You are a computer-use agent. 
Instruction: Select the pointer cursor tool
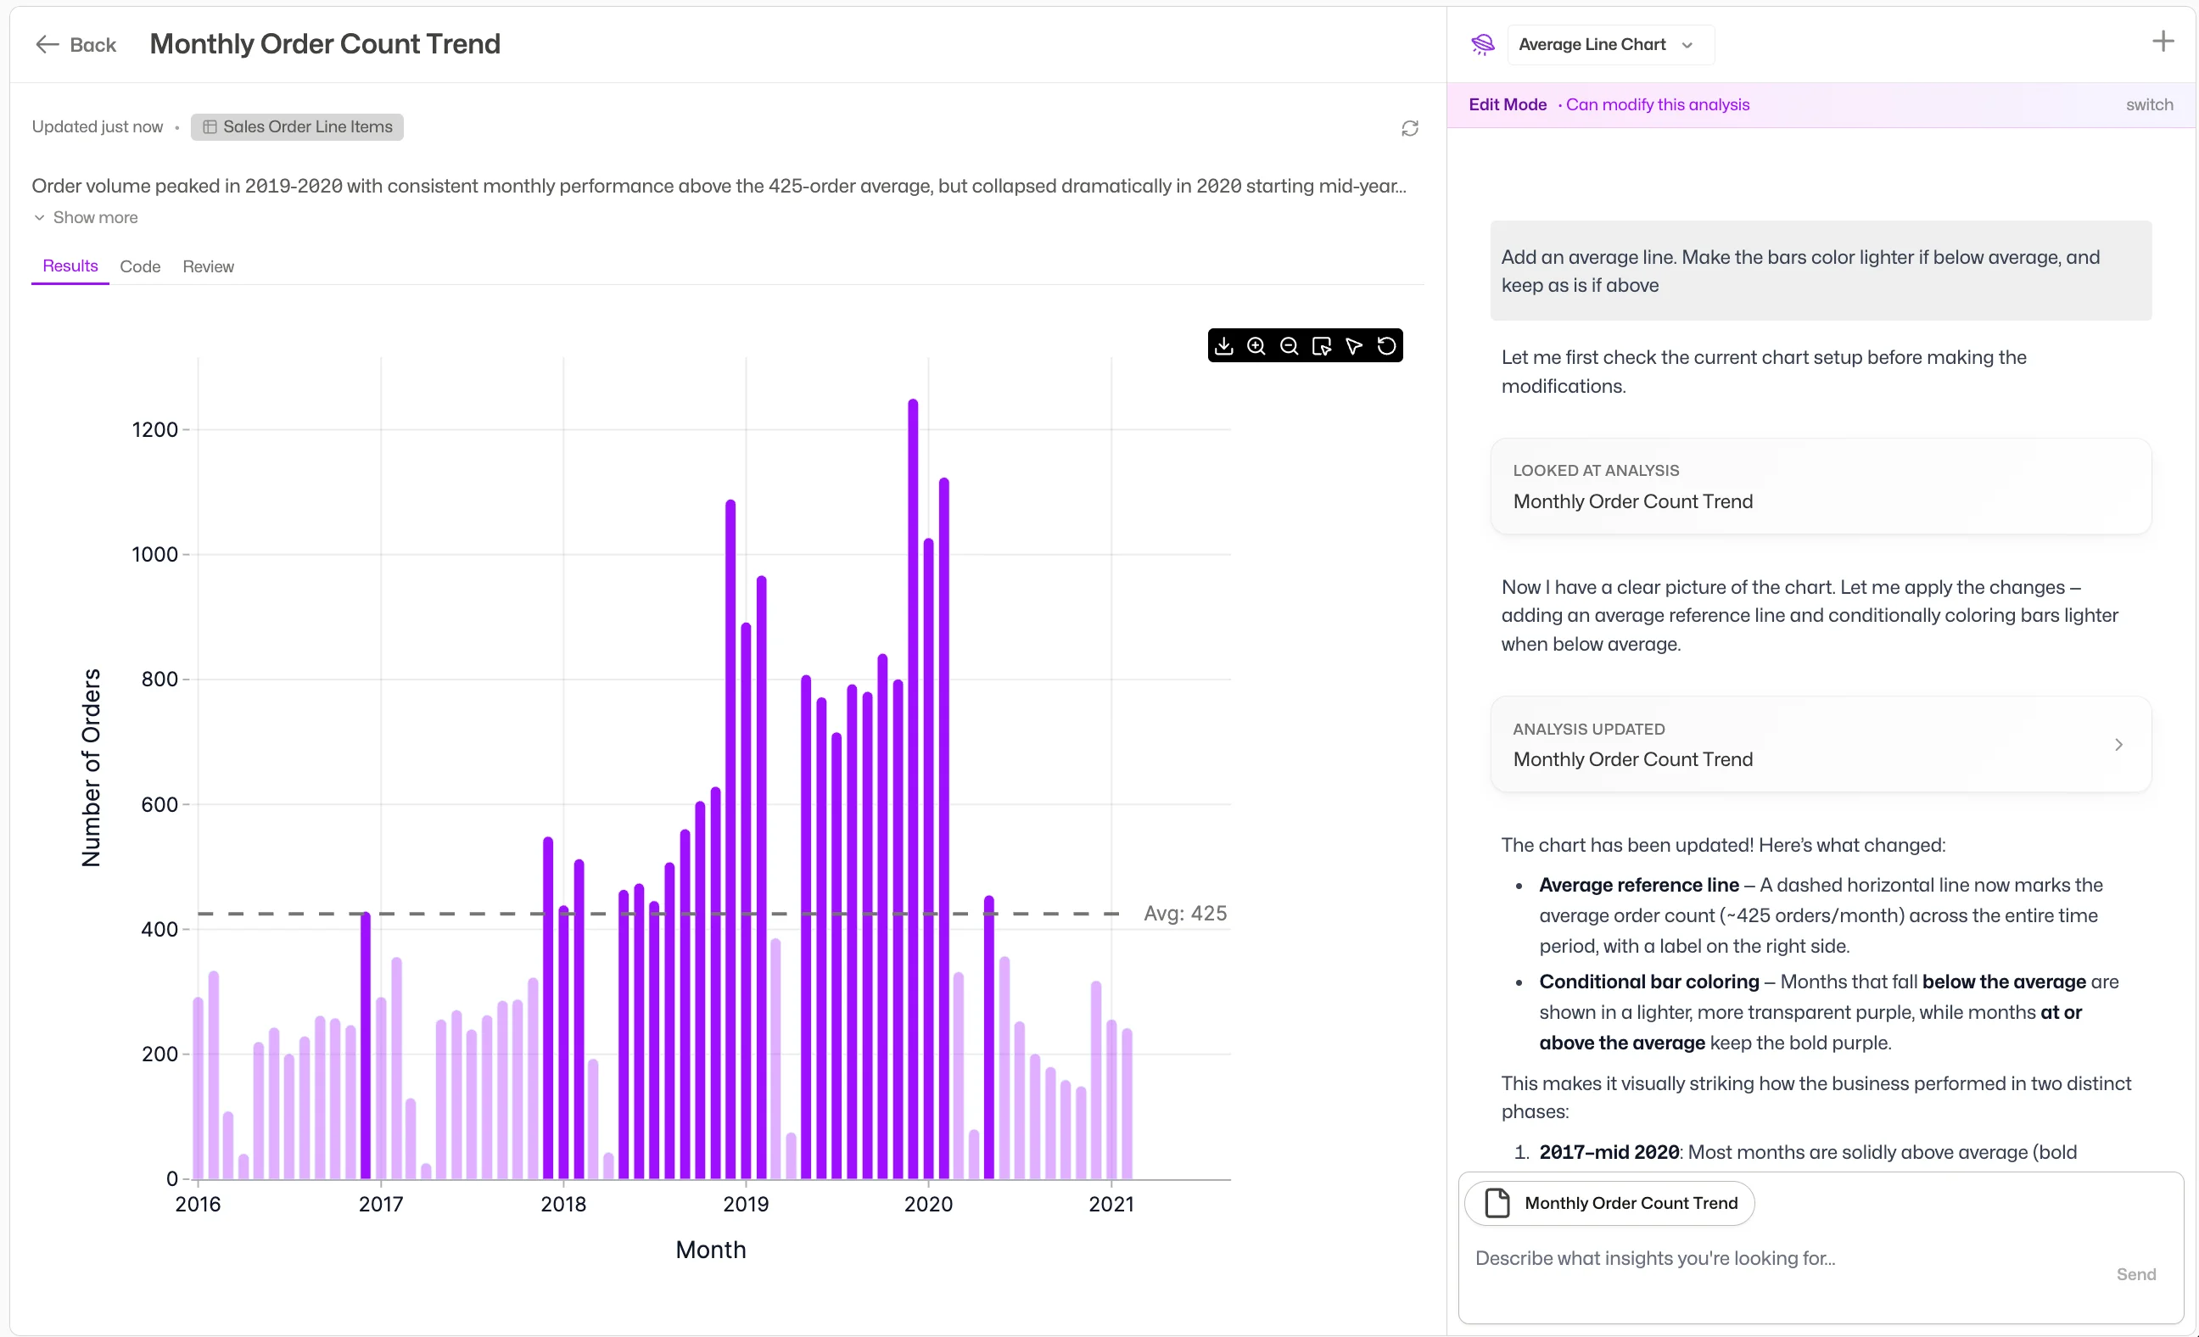[x=1354, y=346]
